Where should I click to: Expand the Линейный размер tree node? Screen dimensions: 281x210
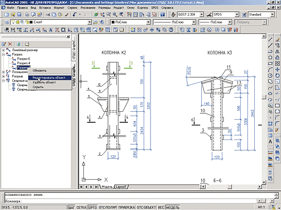click(3, 50)
